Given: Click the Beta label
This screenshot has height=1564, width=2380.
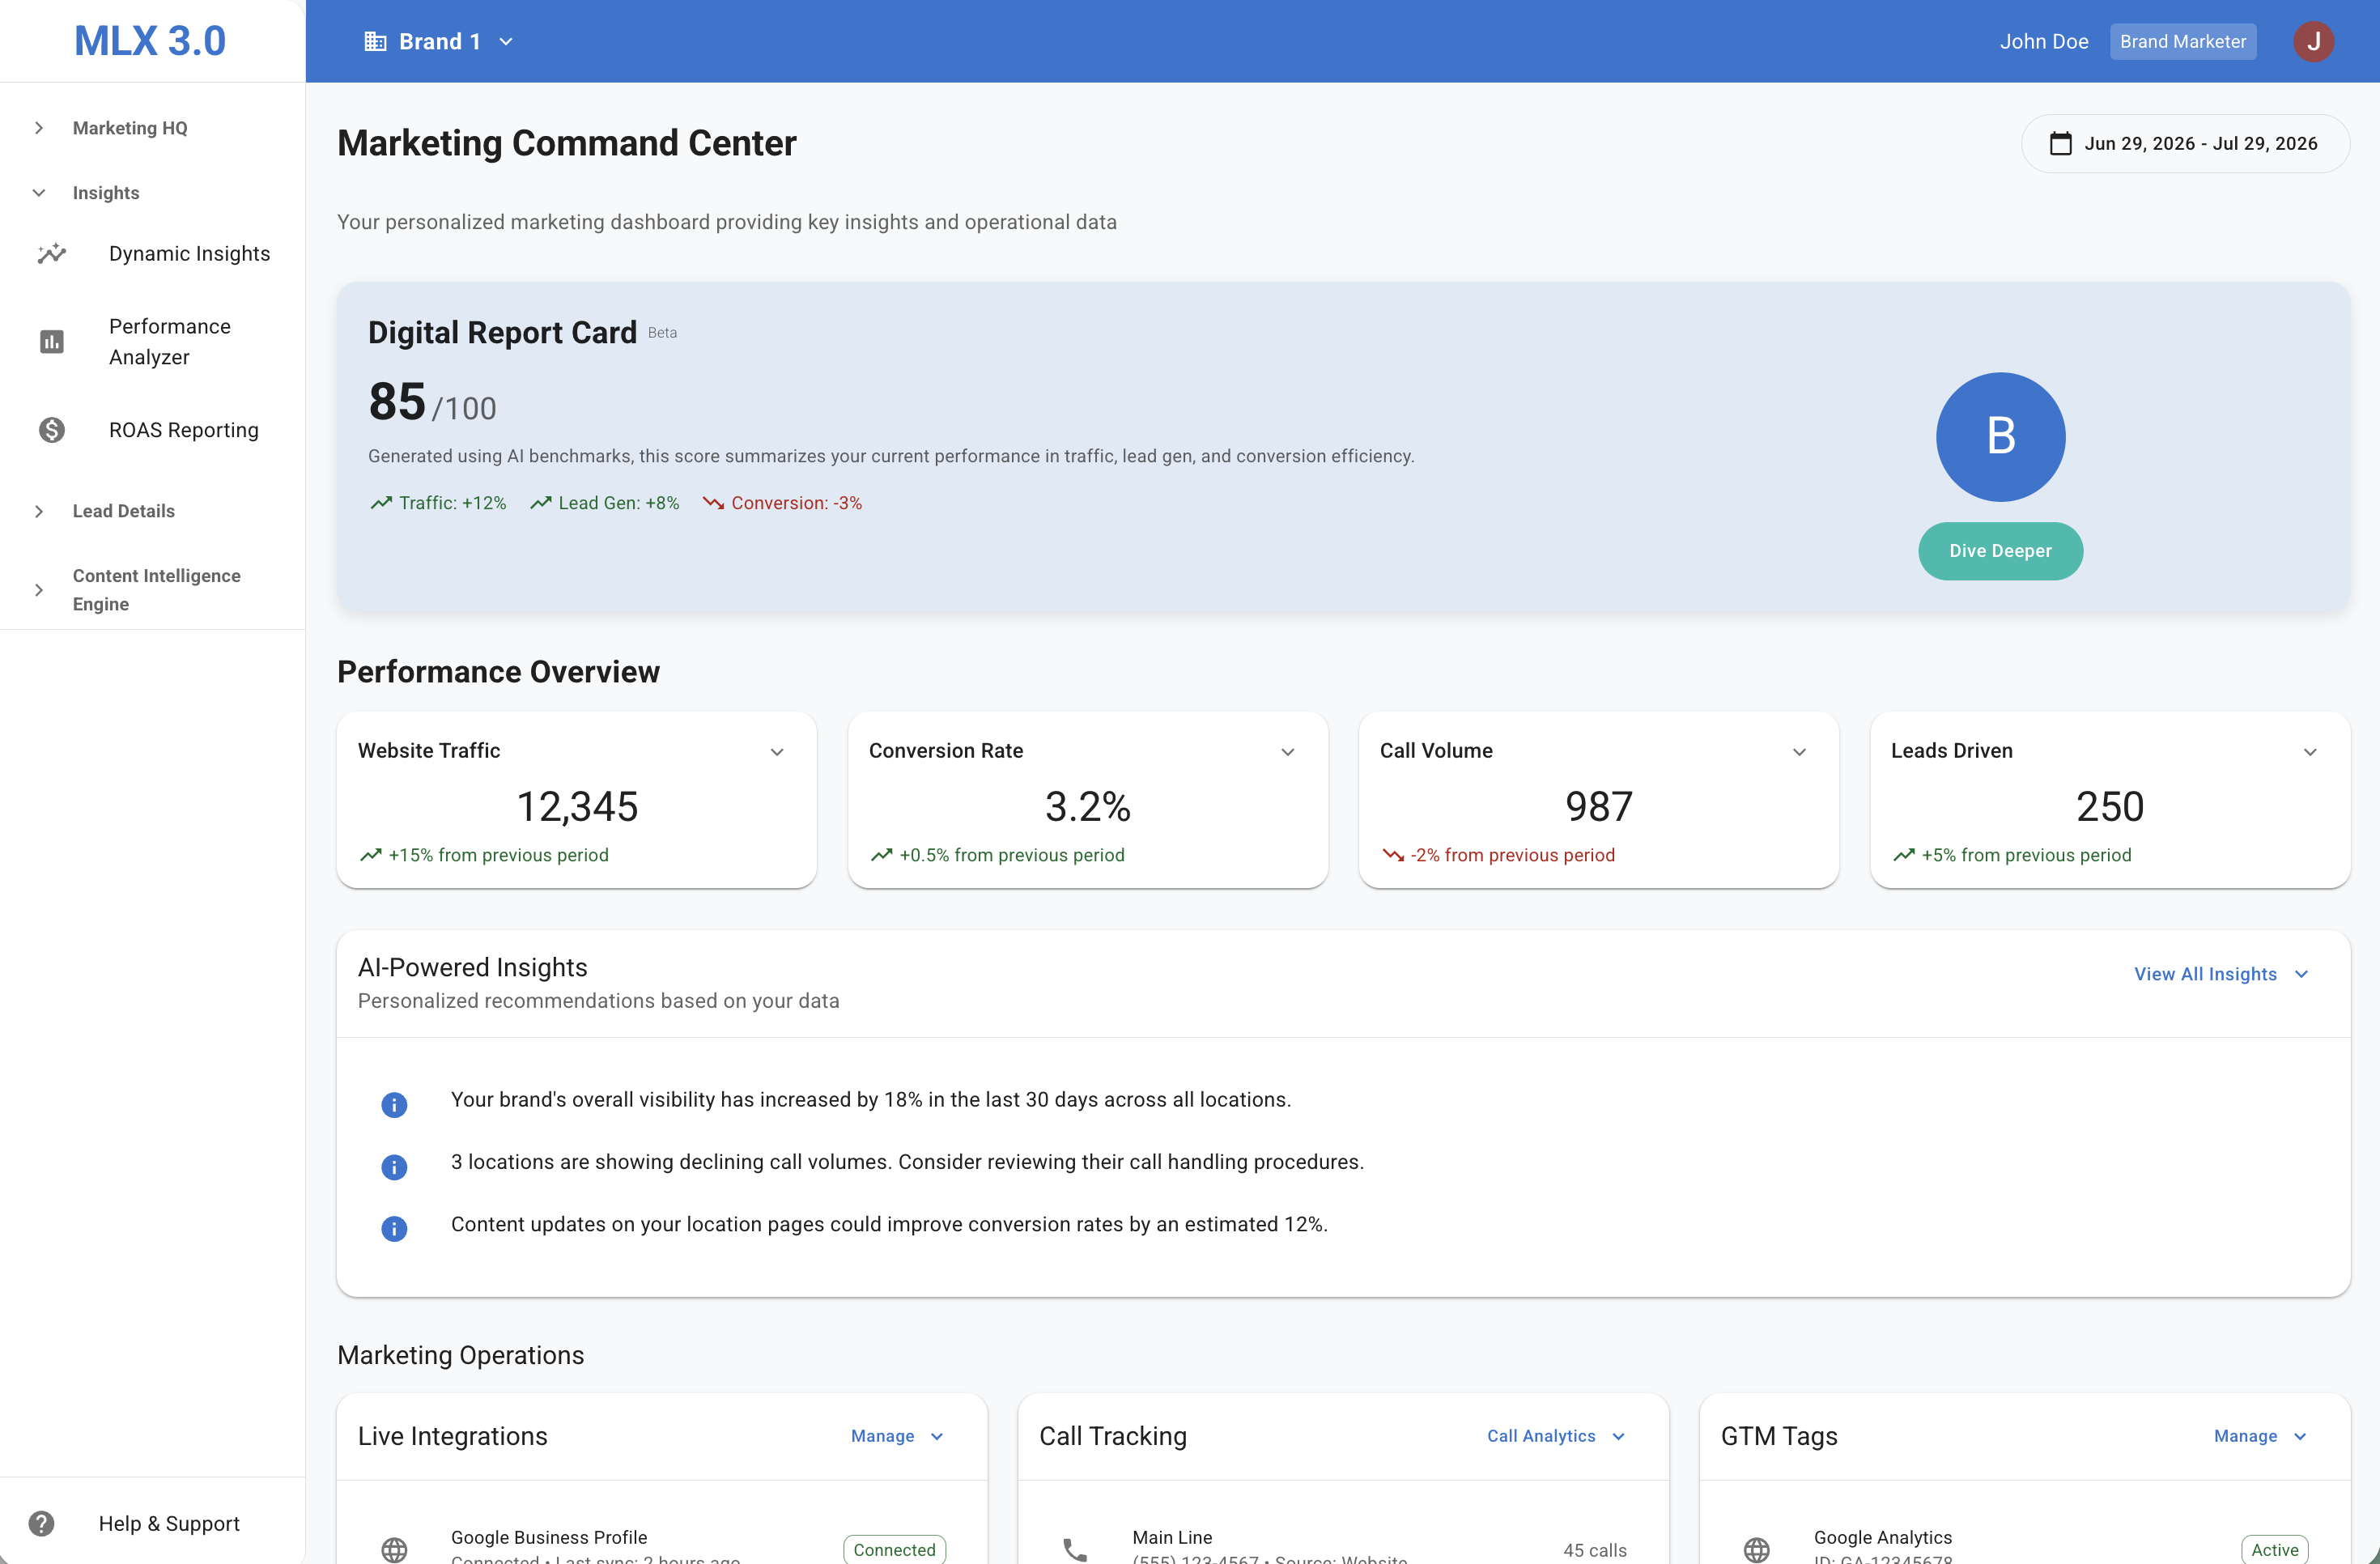Looking at the screenshot, I should click(x=662, y=333).
